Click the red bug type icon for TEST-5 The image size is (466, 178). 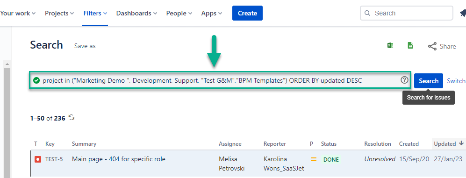tap(38, 160)
